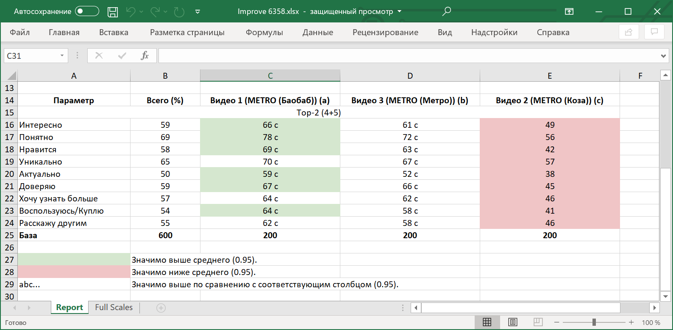Select column C header
Screen dimensions: 673x330
(x=270, y=76)
